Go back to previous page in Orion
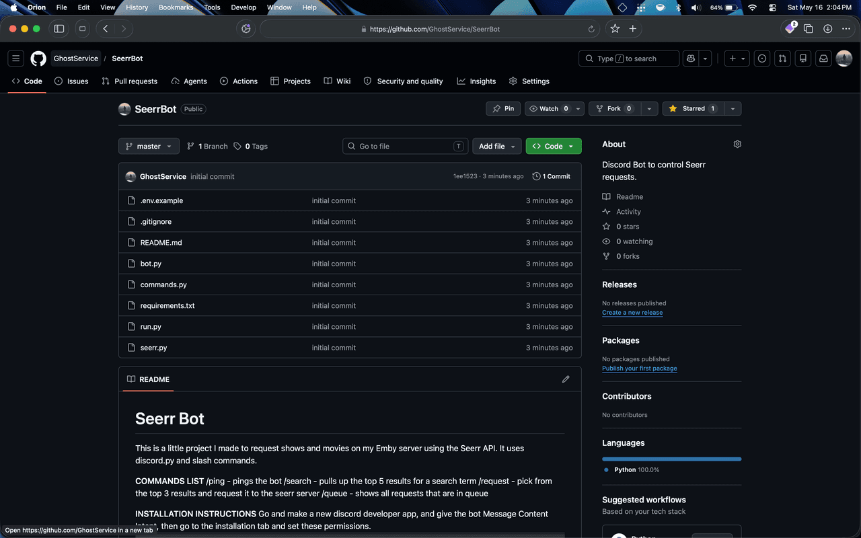The image size is (861, 538). [x=106, y=29]
